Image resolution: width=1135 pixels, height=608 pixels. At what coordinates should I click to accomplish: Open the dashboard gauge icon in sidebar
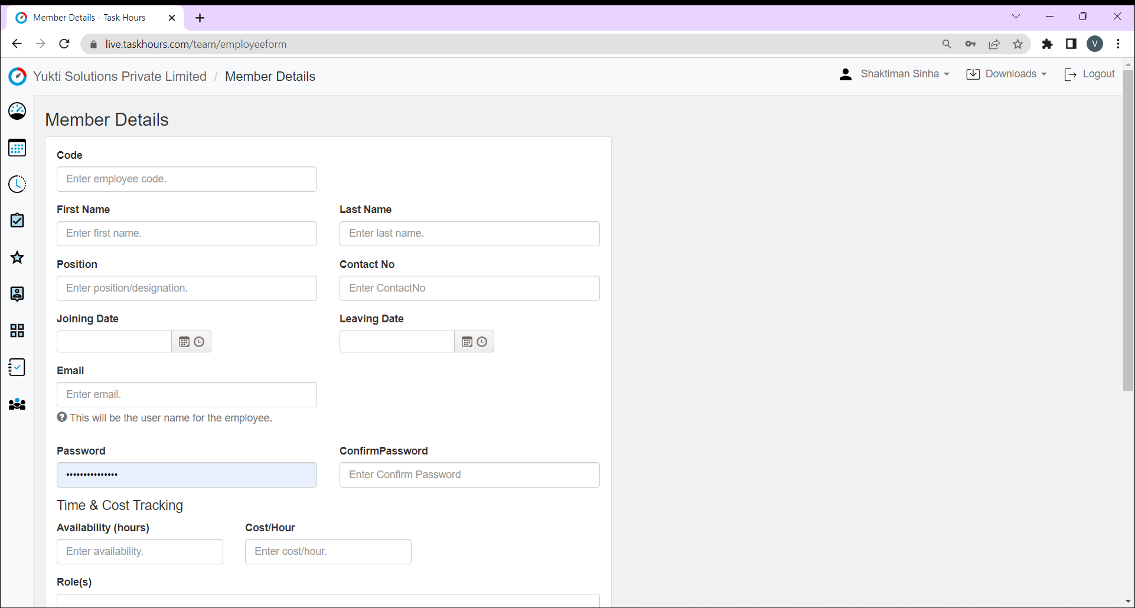17,111
